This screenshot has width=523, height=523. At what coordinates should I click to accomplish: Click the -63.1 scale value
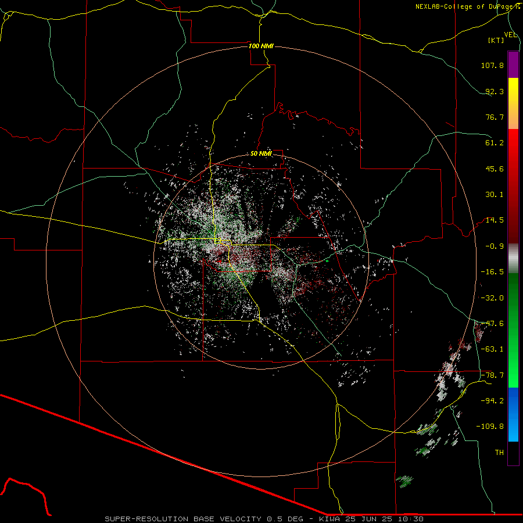tap(492, 349)
